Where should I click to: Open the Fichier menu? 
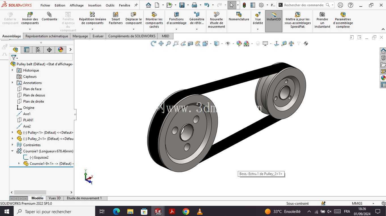tap(45, 5)
